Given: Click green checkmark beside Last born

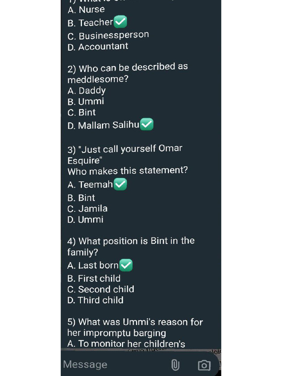Looking at the screenshot, I should 126,265.
